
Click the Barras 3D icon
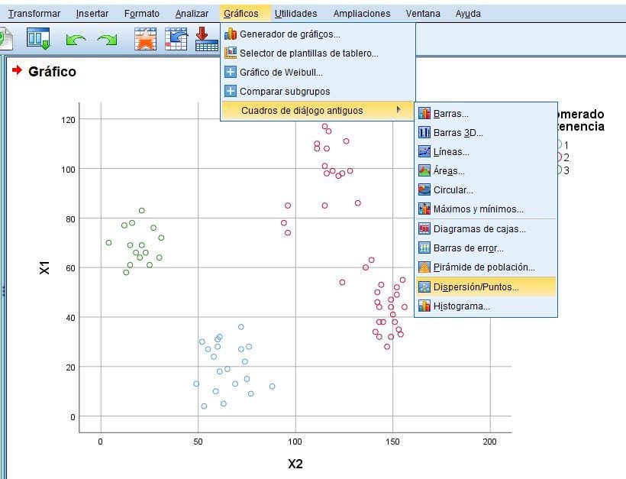click(424, 132)
